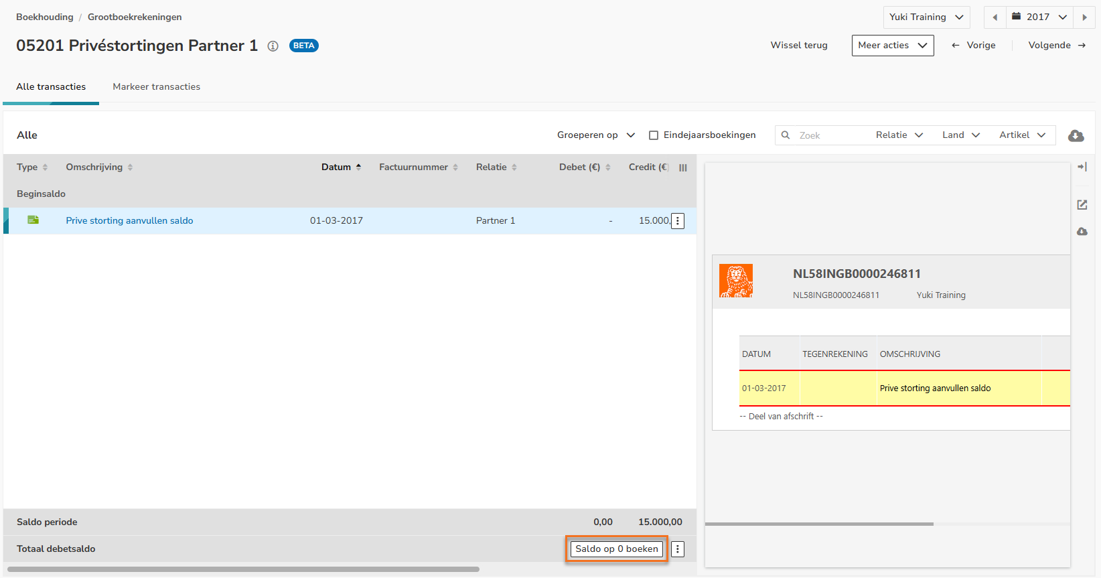Click the table horizontal scrollbar

[x=244, y=570]
